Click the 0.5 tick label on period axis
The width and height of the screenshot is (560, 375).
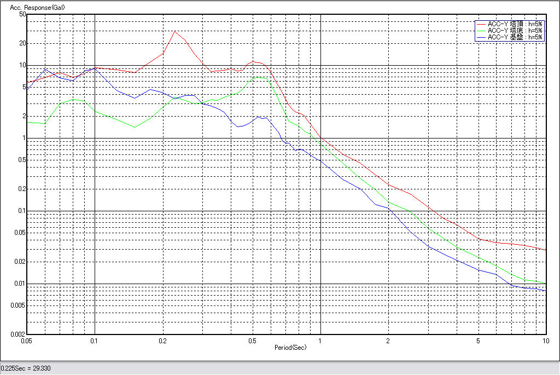pyautogui.click(x=252, y=341)
